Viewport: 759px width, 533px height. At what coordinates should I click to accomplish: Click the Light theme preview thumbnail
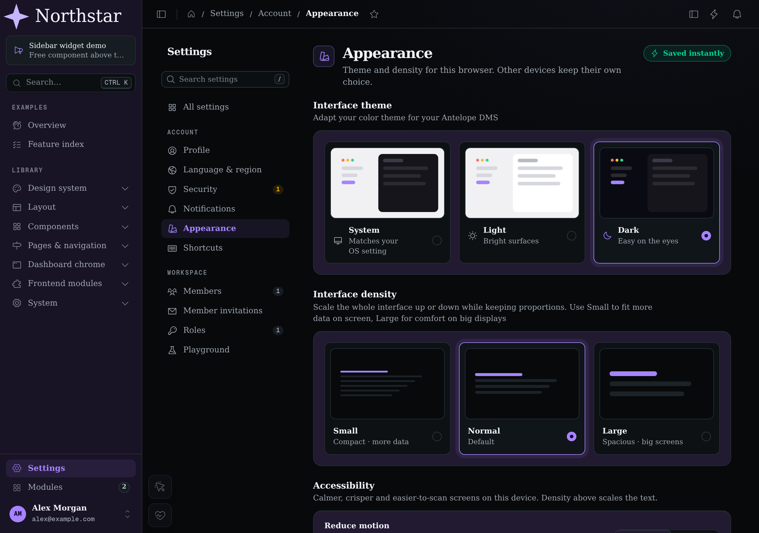pyautogui.click(x=522, y=183)
